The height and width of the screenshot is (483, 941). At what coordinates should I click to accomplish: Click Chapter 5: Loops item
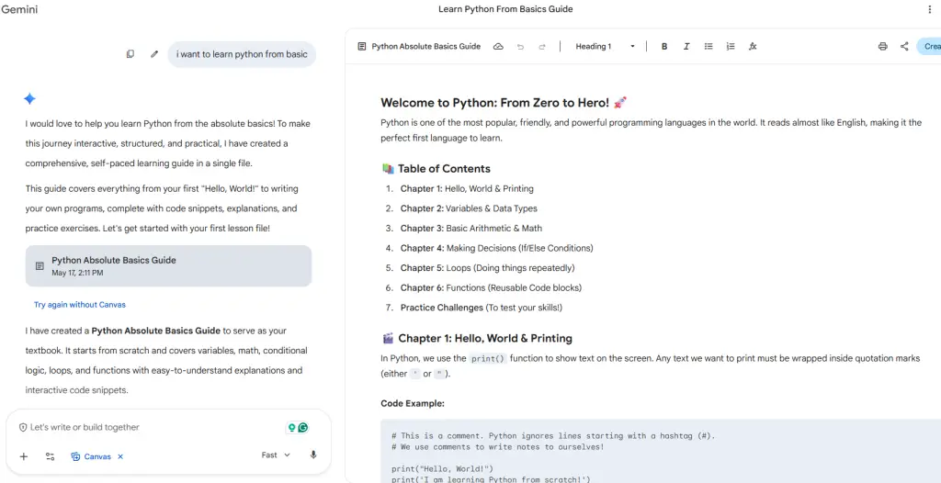click(x=487, y=267)
